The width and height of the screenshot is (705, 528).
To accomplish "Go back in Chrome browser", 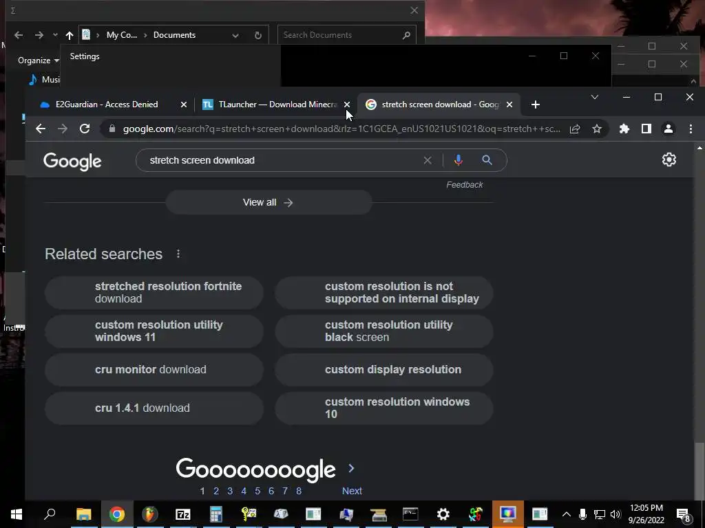I will click(x=41, y=129).
